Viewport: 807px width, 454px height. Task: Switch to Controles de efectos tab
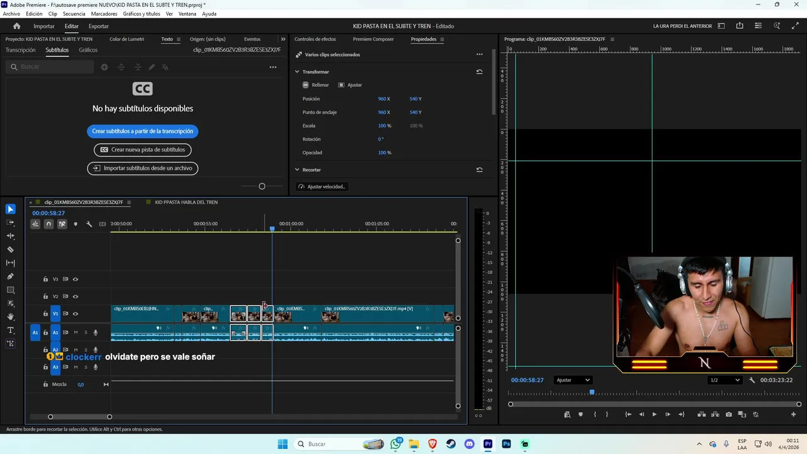[315, 39]
